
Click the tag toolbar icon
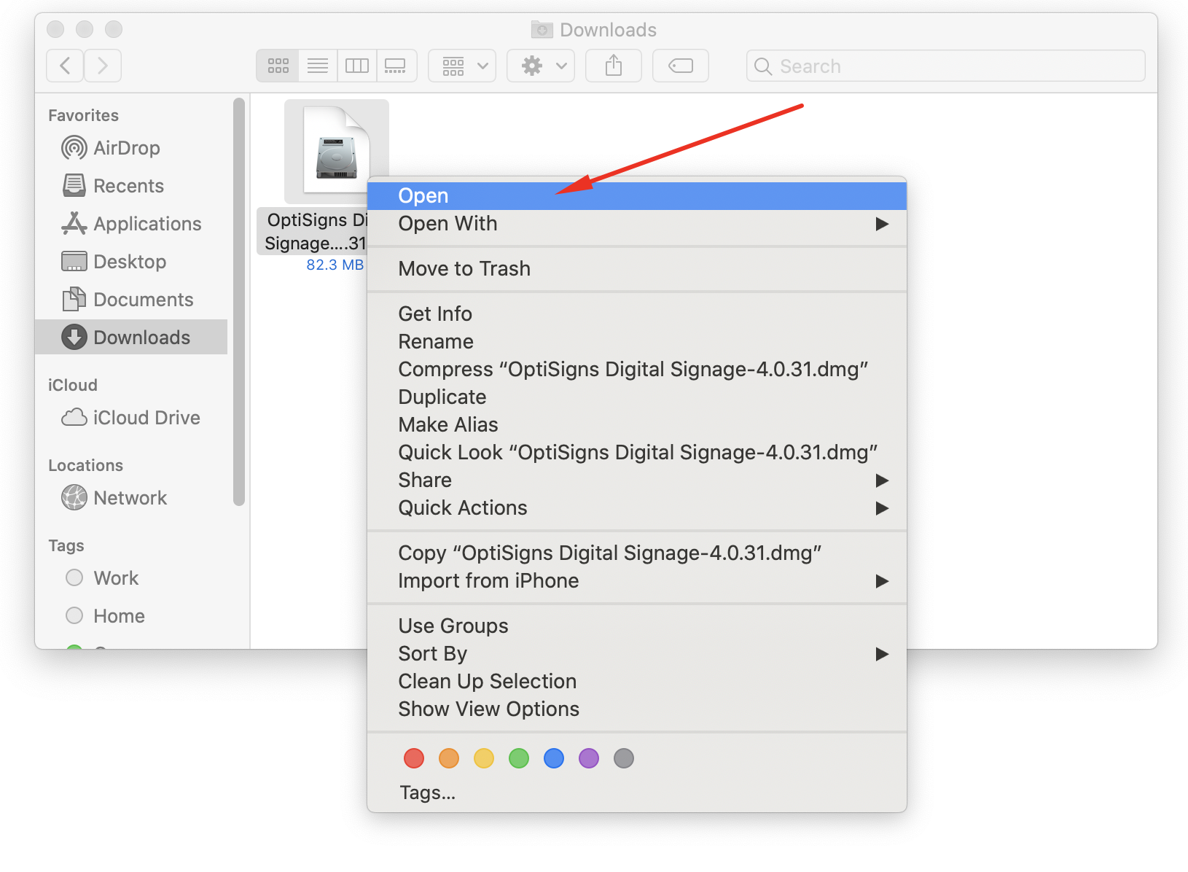click(680, 65)
